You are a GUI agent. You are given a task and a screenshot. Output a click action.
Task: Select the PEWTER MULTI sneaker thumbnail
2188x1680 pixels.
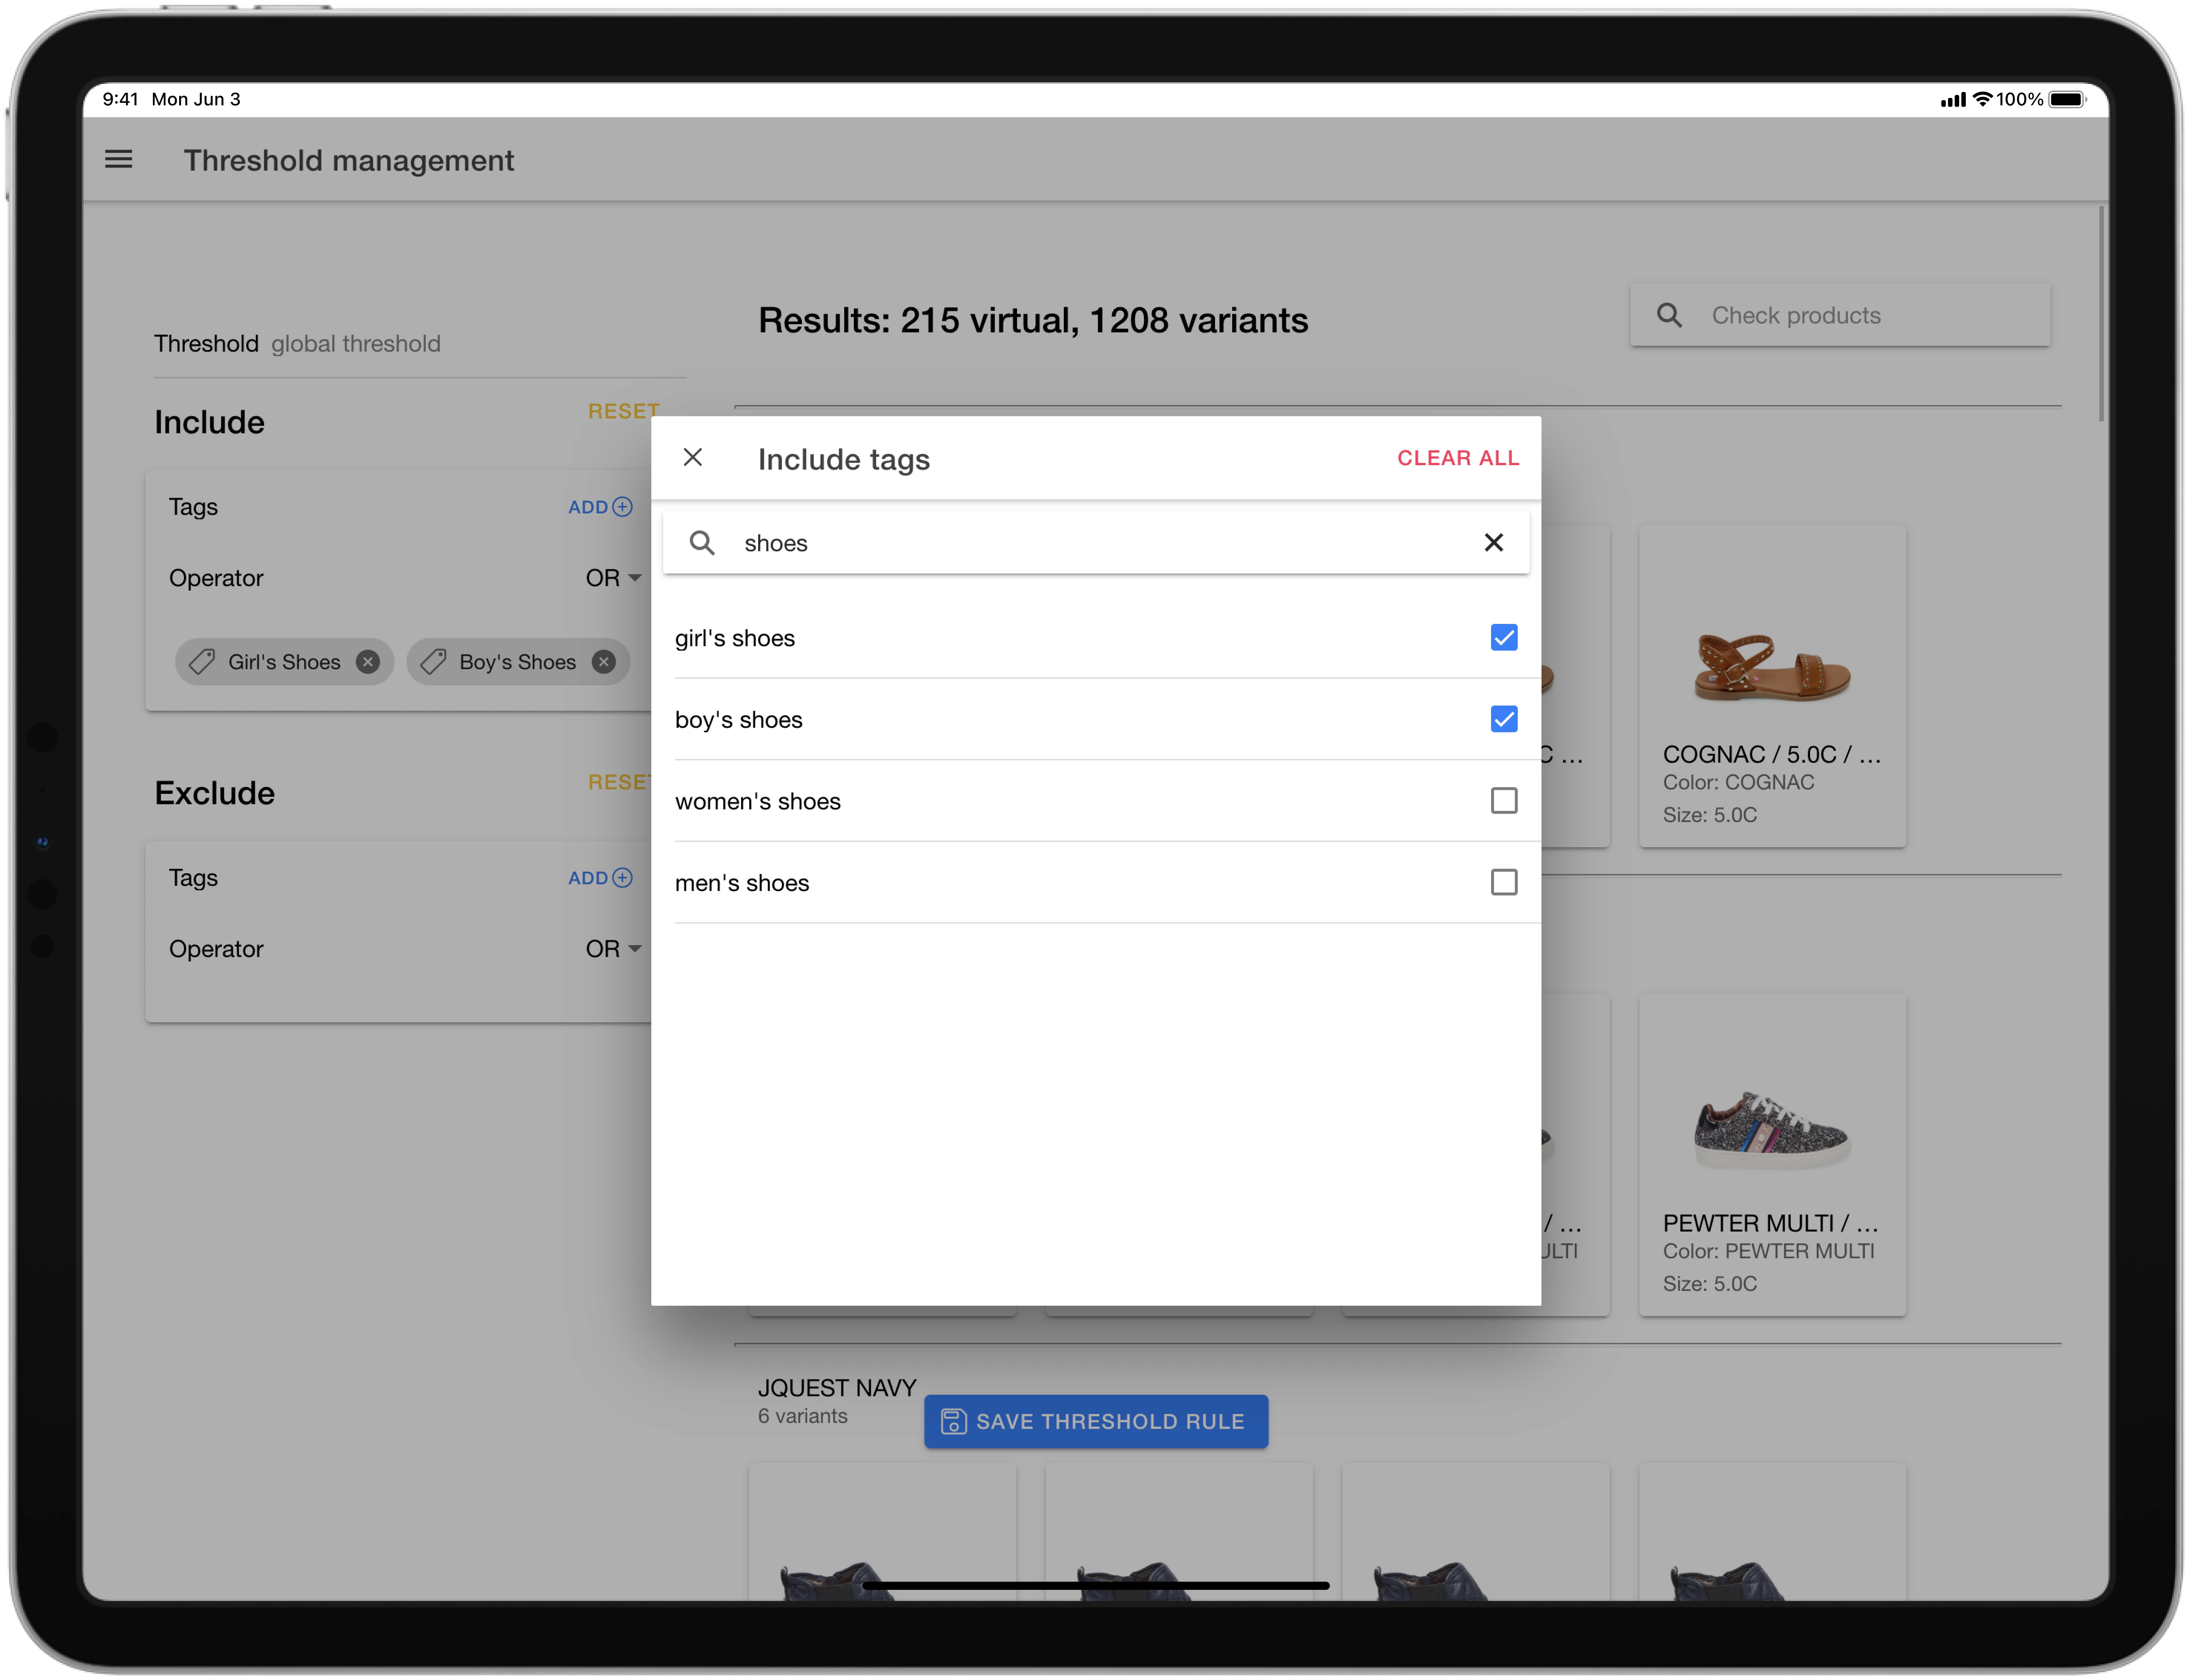[x=1772, y=1131]
